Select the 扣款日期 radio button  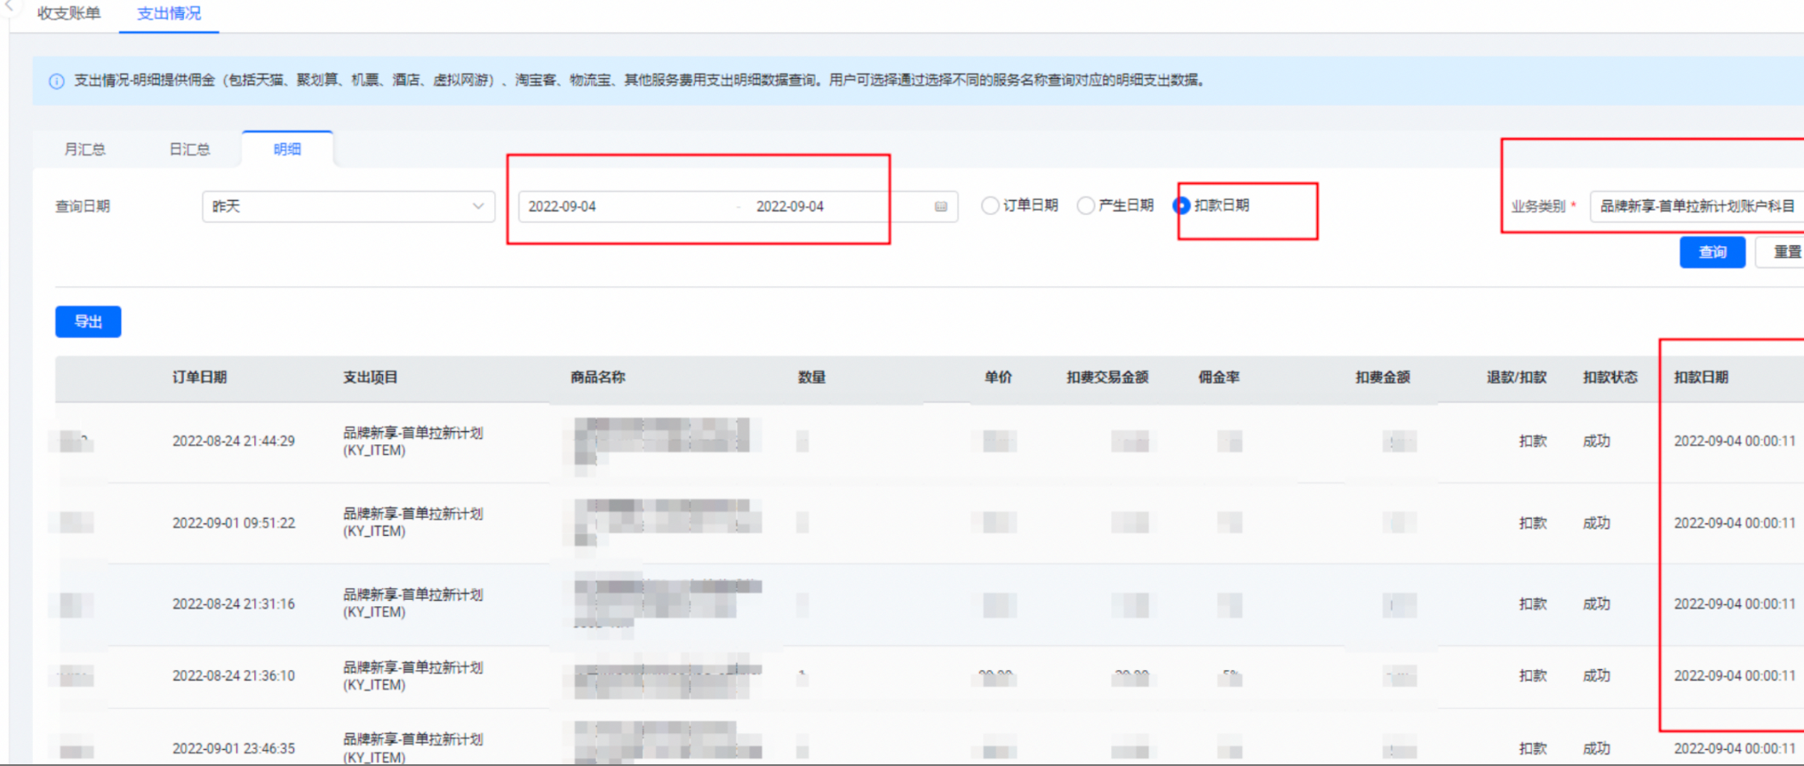(1181, 205)
